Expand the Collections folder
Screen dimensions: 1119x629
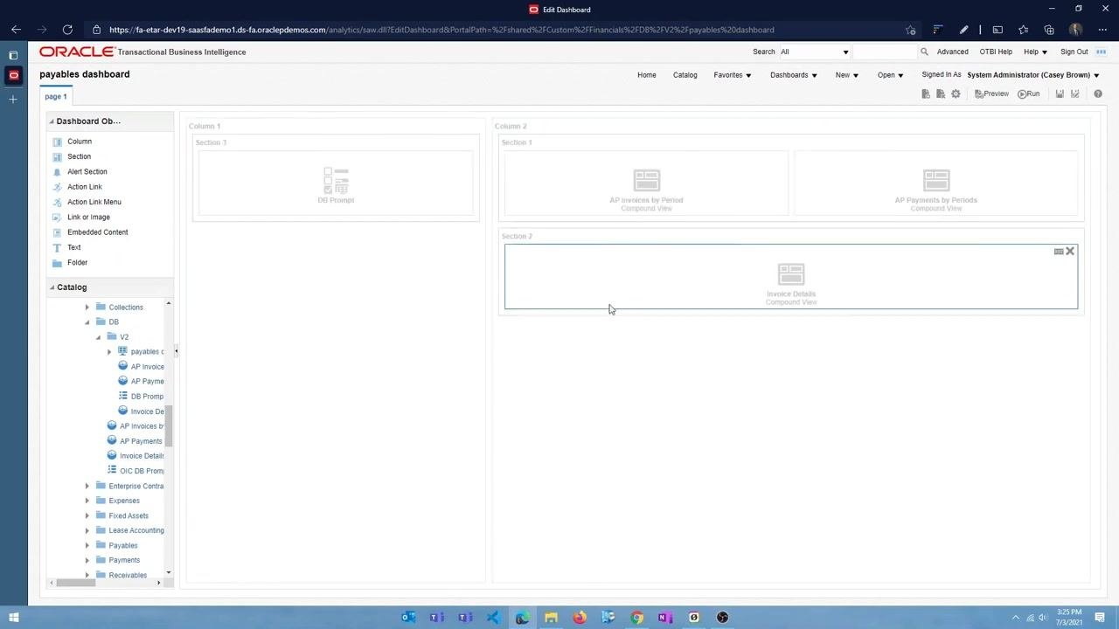(x=87, y=308)
